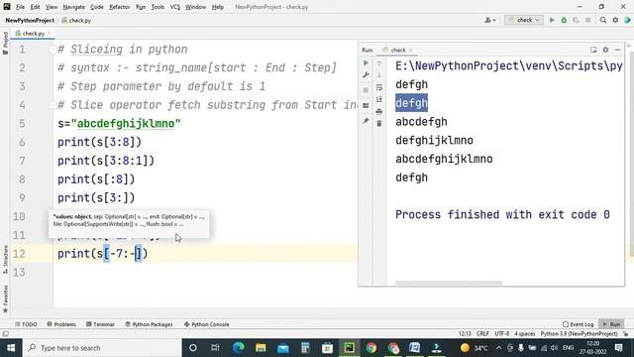Open the File menu

(20, 7)
